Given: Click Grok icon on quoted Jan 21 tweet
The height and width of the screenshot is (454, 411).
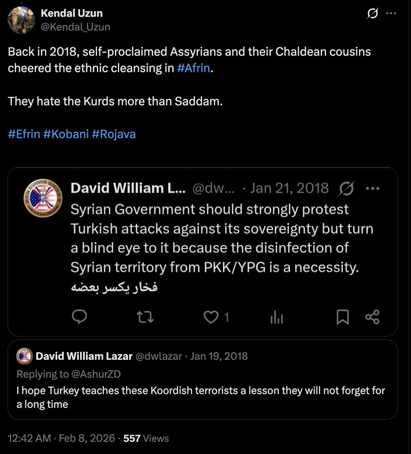Looking at the screenshot, I should pyautogui.click(x=346, y=188).
